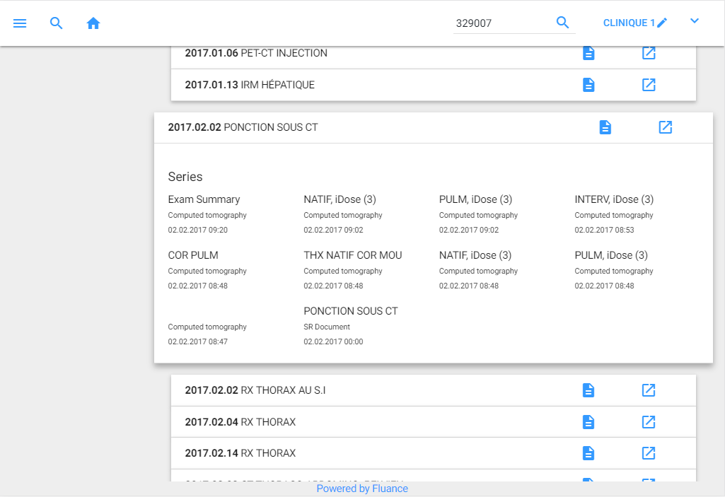Viewport: 725px width, 497px height.
Task: Click the search icon in the top-left toolbar
Action: click(x=57, y=23)
